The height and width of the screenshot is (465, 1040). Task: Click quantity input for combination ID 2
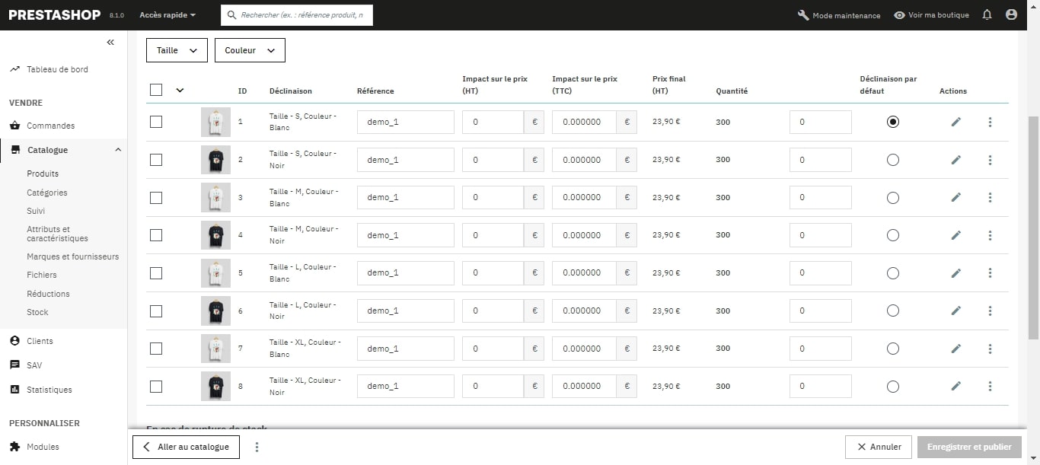tap(821, 160)
